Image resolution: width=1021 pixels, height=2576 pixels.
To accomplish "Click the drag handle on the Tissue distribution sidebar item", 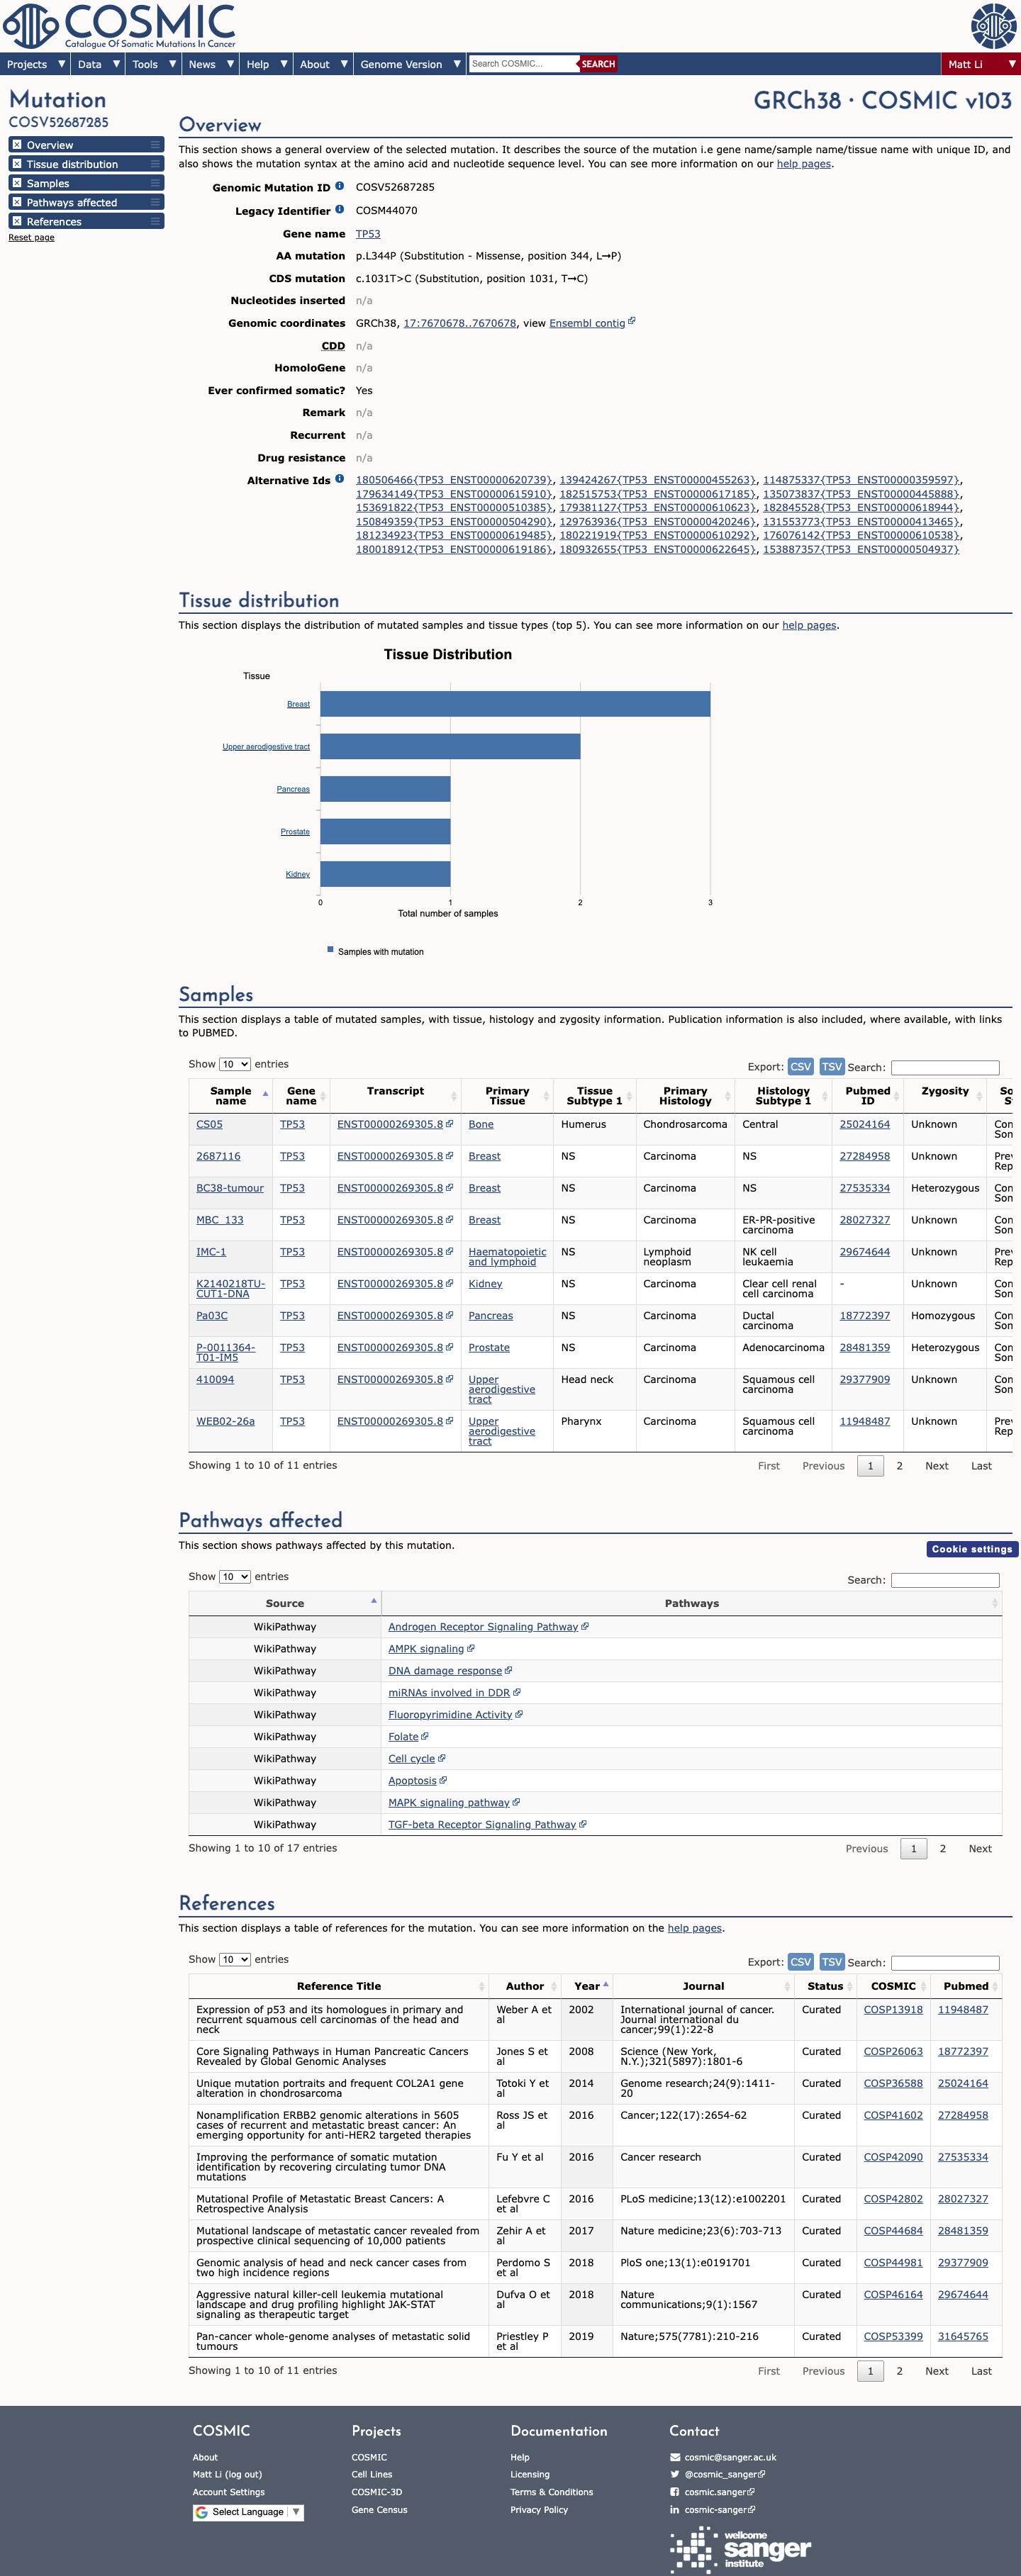I will point(155,164).
